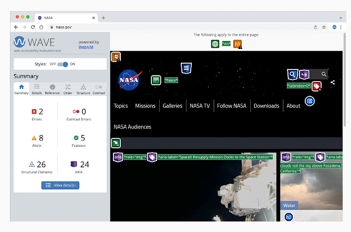Click the NASA share icon
The height and width of the screenshot is (232, 351).
tap(333, 82)
